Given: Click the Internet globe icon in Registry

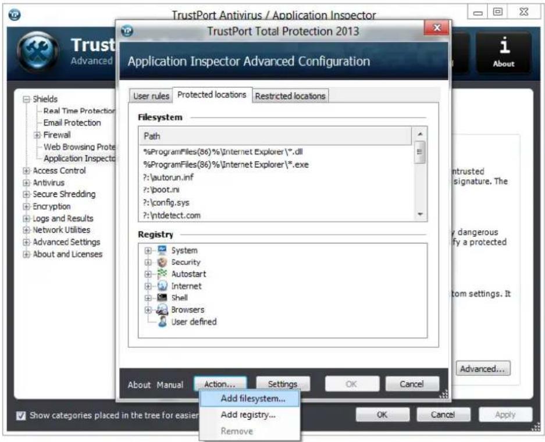Looking at the screenshot, I should (162, 286).
